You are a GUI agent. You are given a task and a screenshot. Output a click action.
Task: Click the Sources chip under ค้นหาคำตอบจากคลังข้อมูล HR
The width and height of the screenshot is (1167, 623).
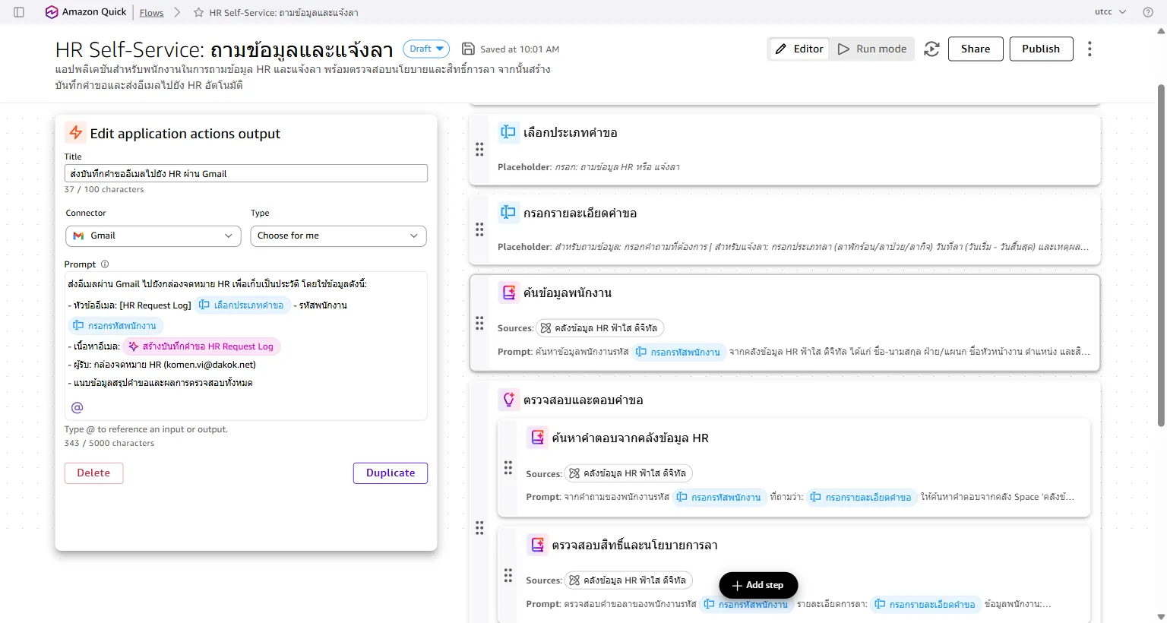point(629,473)
